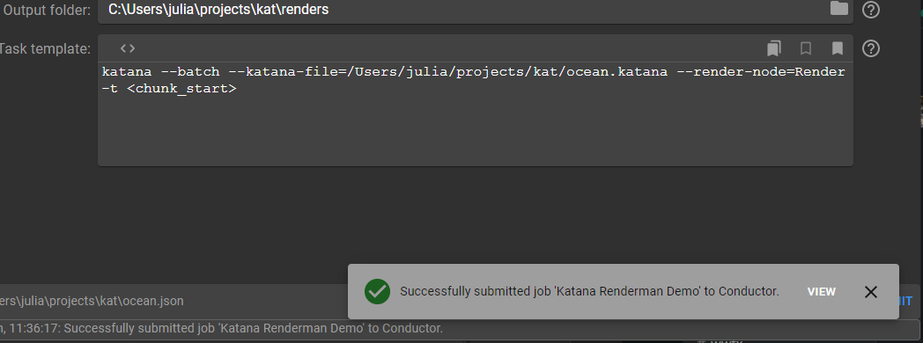This screenshot has height=343, width=923.
Task: Click the 'Task template:' label
Action: [x=45, y=48]
